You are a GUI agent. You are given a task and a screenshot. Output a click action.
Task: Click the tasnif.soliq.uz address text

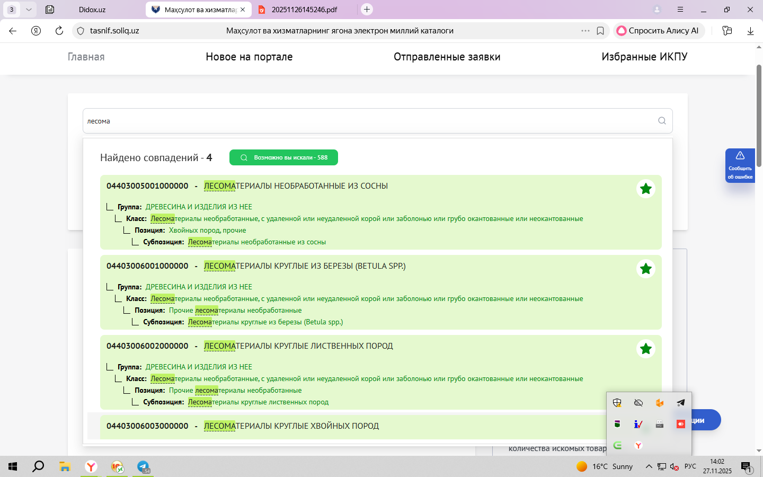pyautogui.click(x=114, y=31)
